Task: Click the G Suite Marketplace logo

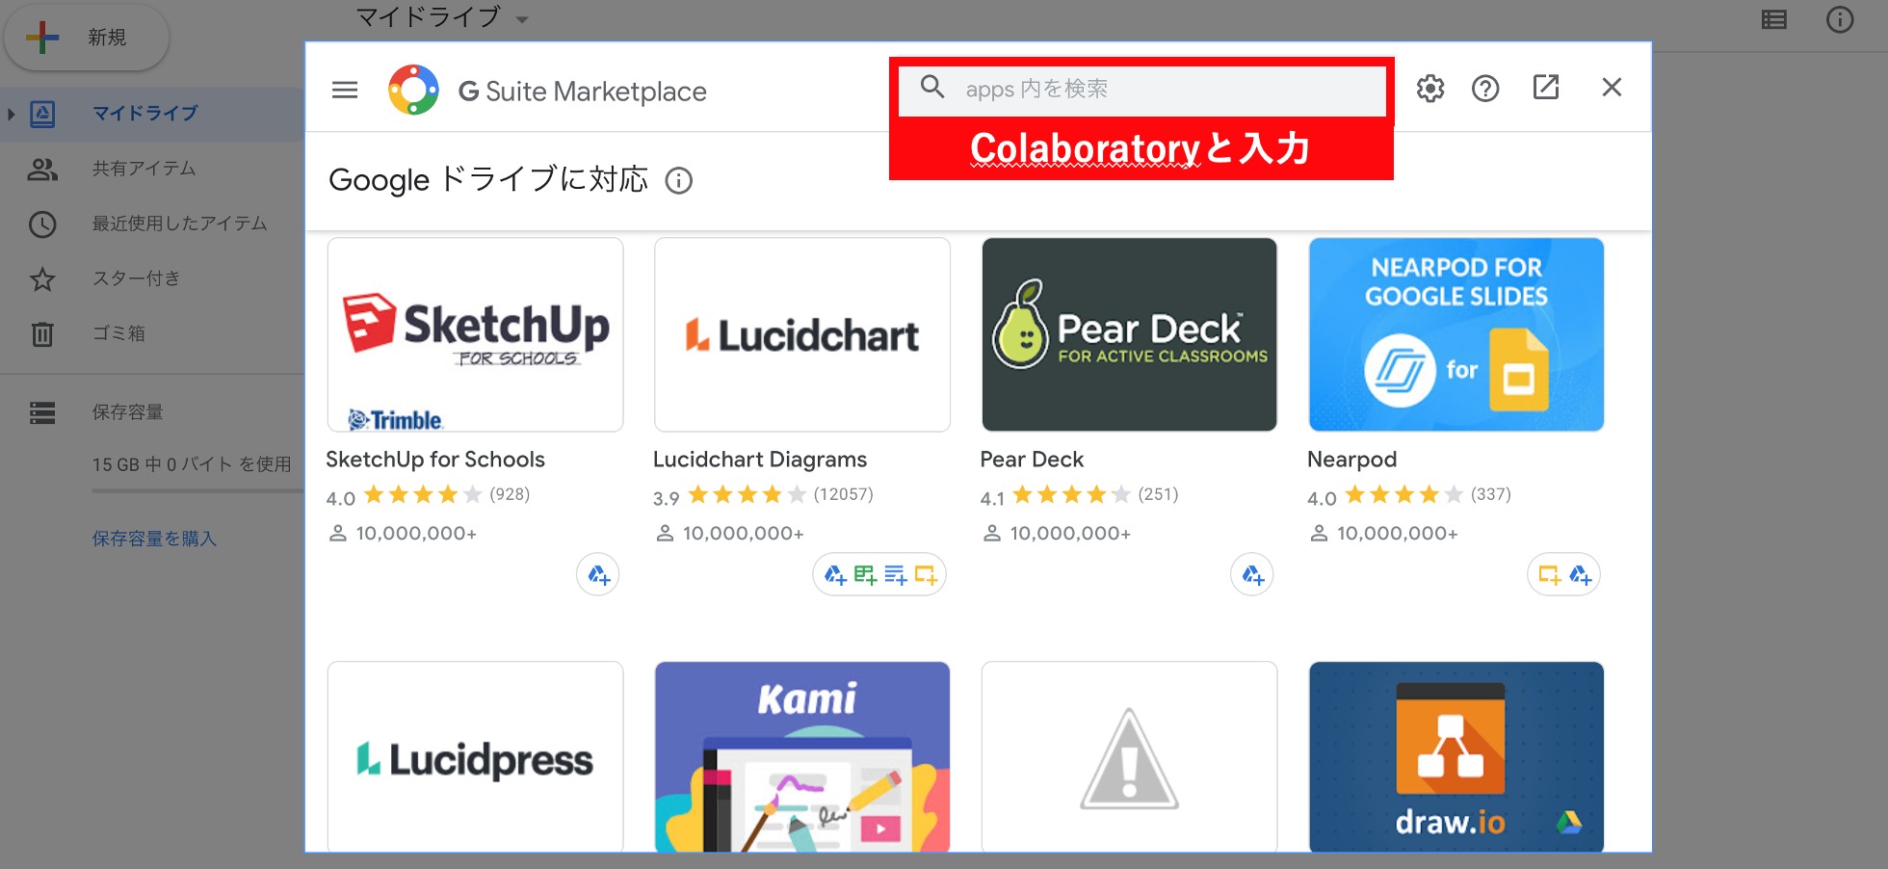Action: (413, 91)
